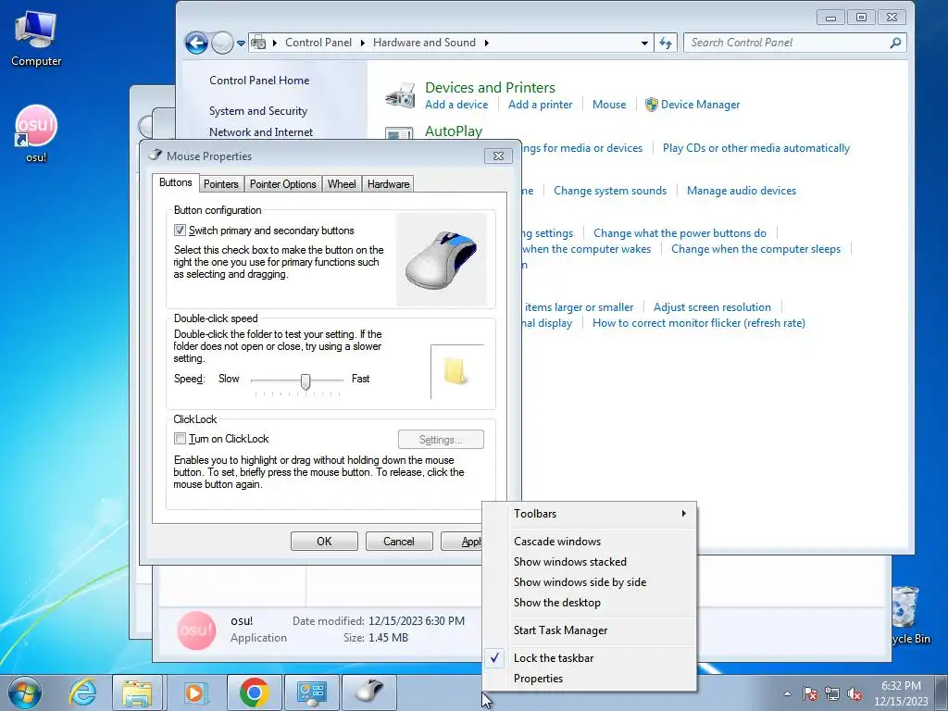The height and width of the screenshot is (711, 948).
Task: Click in the Search Control Panel field
Action: (x=786, y=43)
